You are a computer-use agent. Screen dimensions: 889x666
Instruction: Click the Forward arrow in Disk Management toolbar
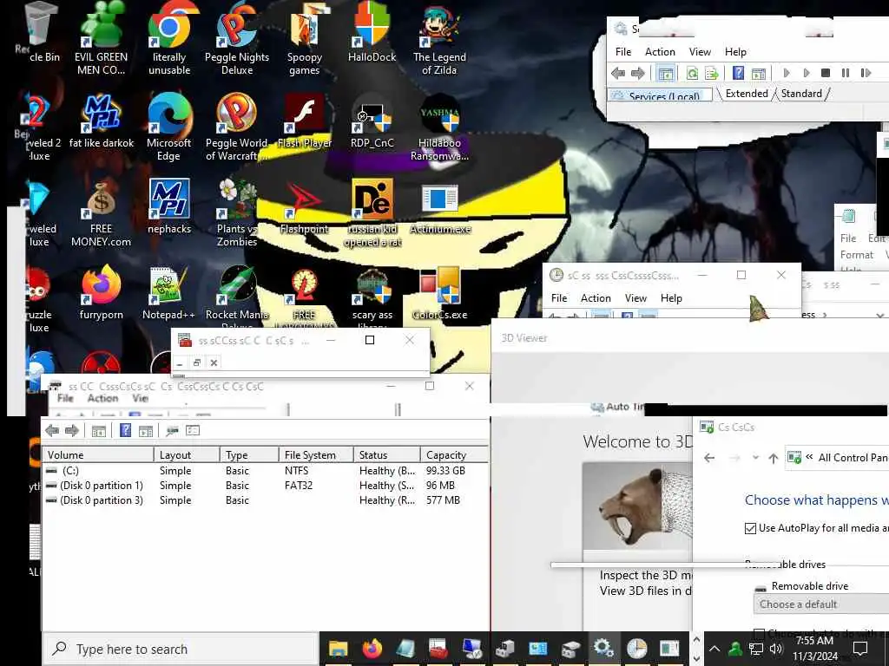72,430
